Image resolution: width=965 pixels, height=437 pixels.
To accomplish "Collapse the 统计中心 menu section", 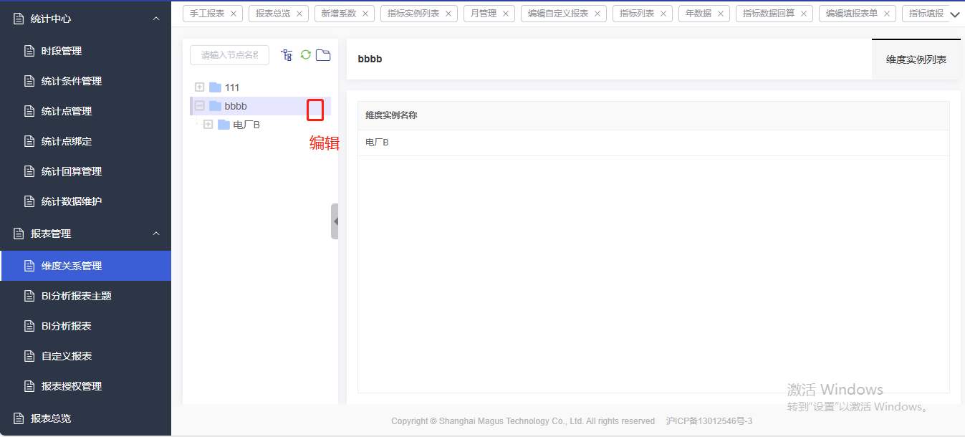I will [156, 19].
